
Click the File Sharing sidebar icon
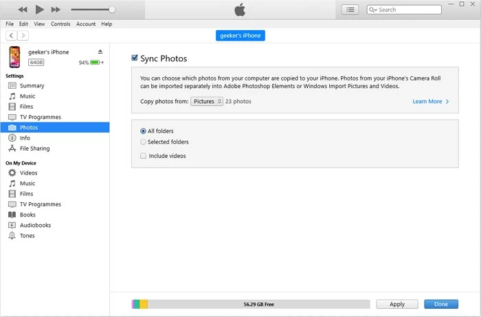(x=12, y=149)
